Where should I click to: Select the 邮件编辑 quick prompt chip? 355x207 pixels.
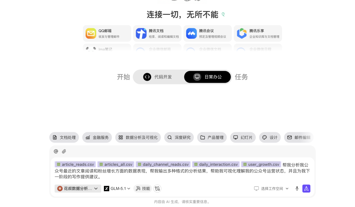point(298,137)
